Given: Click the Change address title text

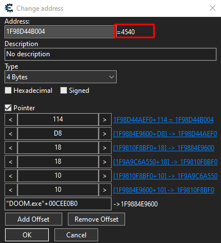Looking at the screenshot, I should [x=40, y=8].
